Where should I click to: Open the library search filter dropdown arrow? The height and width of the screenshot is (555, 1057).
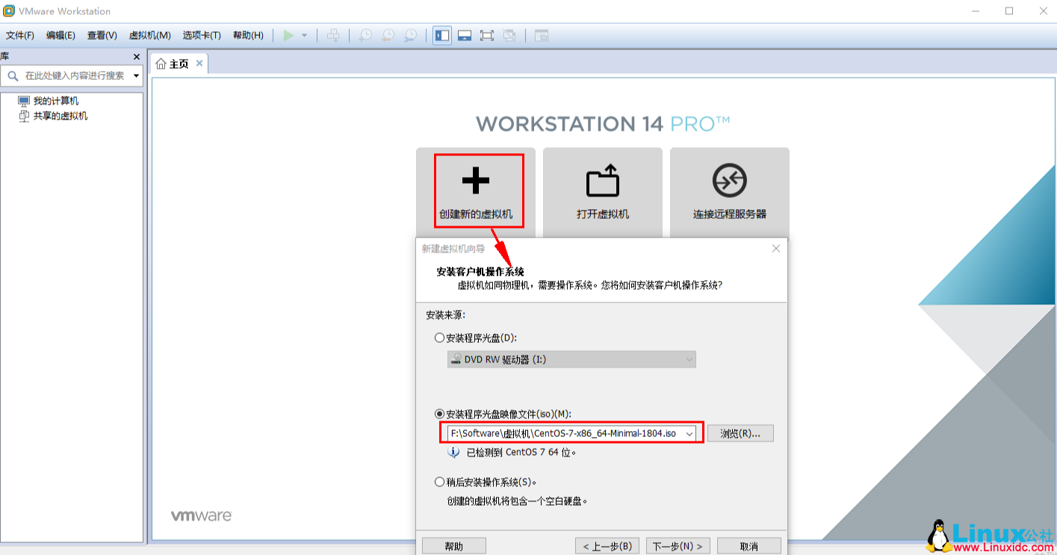[x=136, y=75]
